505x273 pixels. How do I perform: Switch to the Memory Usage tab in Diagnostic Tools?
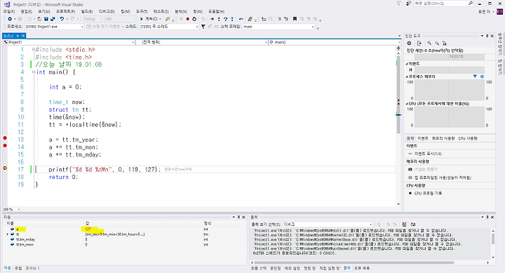(x=443, y=138)
